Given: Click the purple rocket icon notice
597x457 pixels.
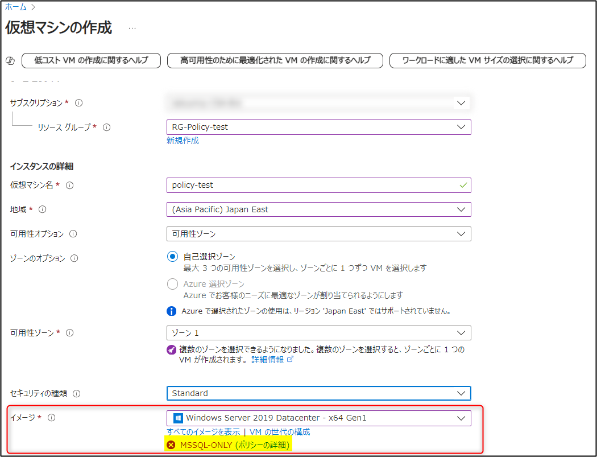Looking at the screenshot, I should 171,349.
